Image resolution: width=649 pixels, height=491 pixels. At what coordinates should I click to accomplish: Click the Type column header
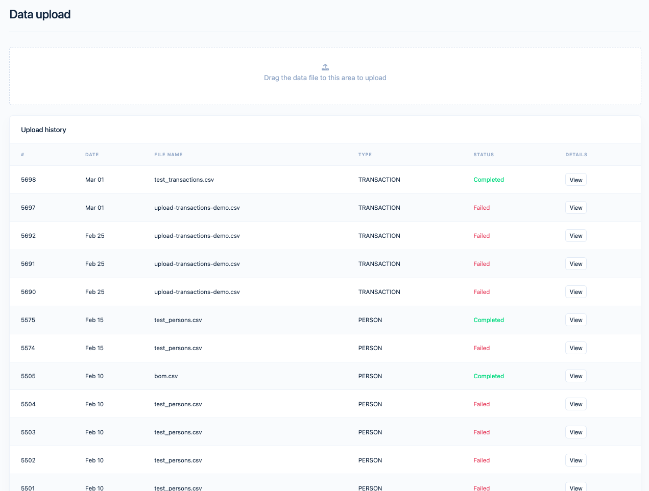click(365, 155)
